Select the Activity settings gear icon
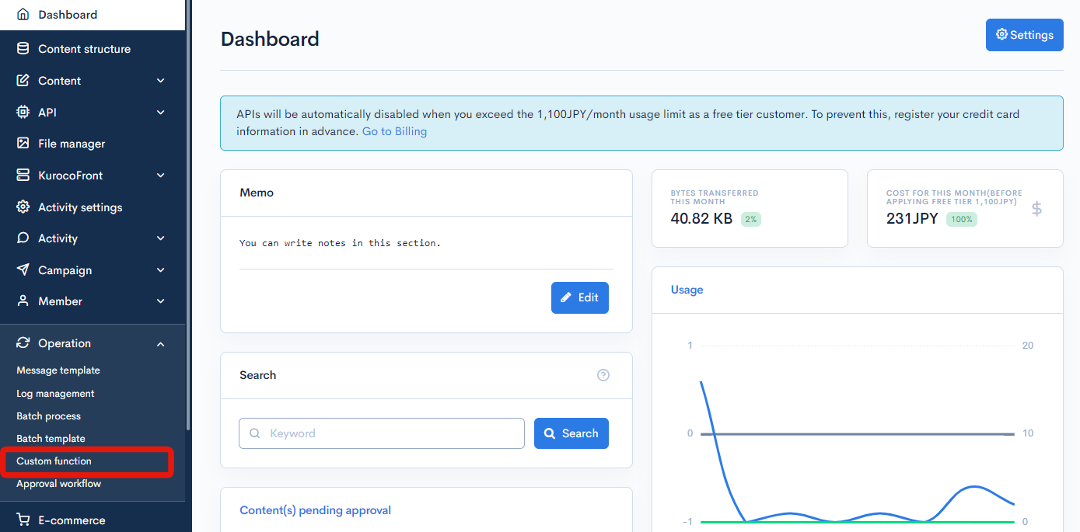 point(23,207)
